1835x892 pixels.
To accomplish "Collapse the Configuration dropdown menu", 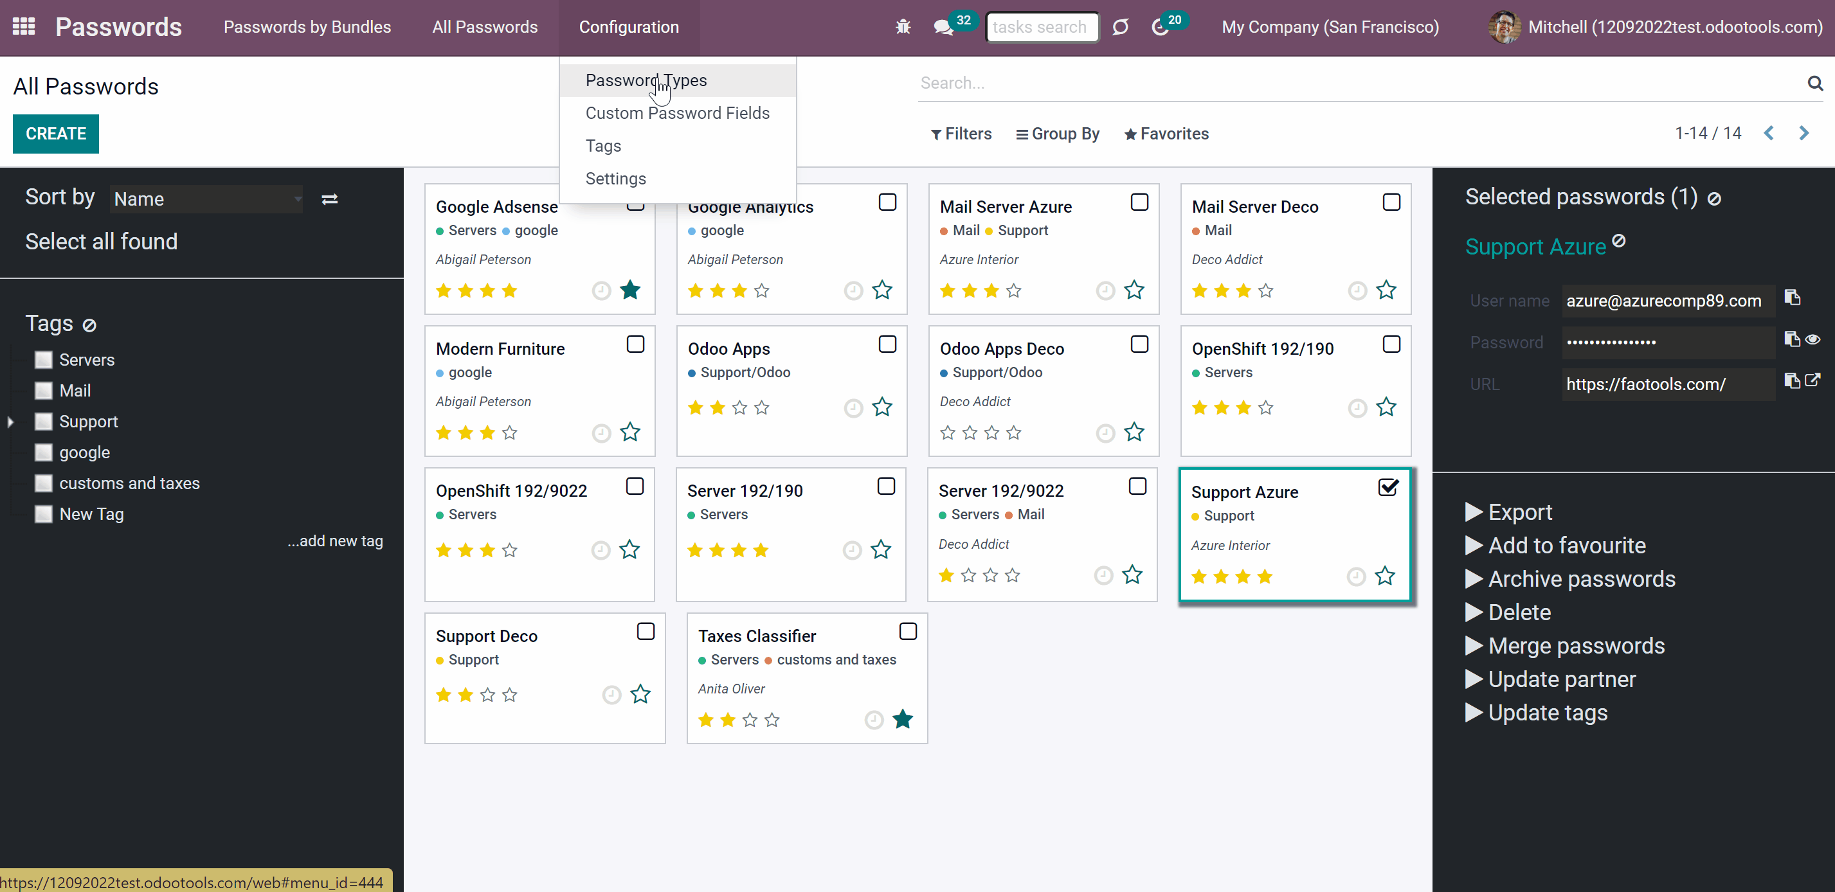I will coord(628,27).
